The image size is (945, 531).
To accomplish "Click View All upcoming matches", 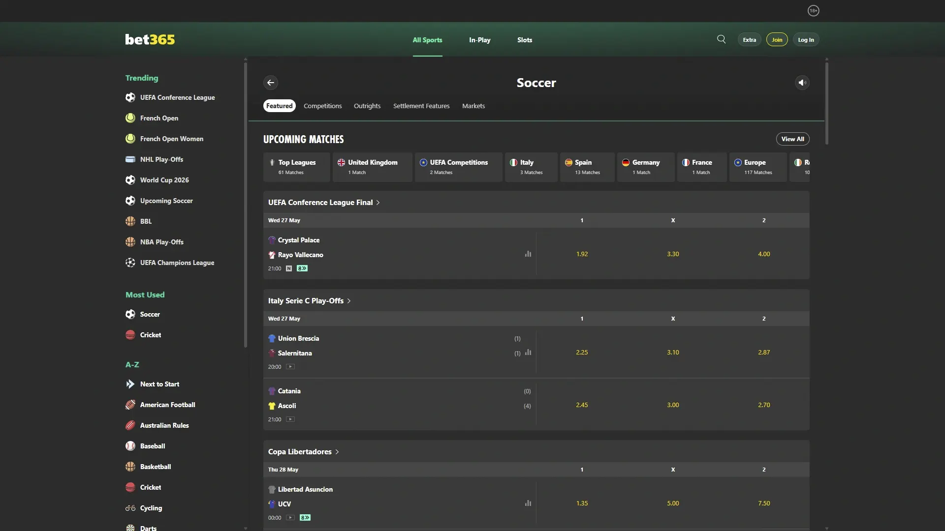I will click(x=792, y=139).
